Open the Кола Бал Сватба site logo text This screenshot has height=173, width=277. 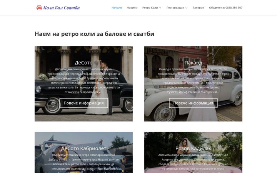(x=62, y=8)
